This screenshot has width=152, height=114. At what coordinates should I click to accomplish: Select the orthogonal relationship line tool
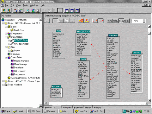point(95,21)
